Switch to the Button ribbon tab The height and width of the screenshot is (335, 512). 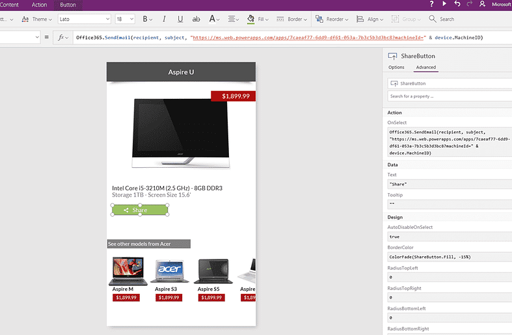click(x=68, y=5)
